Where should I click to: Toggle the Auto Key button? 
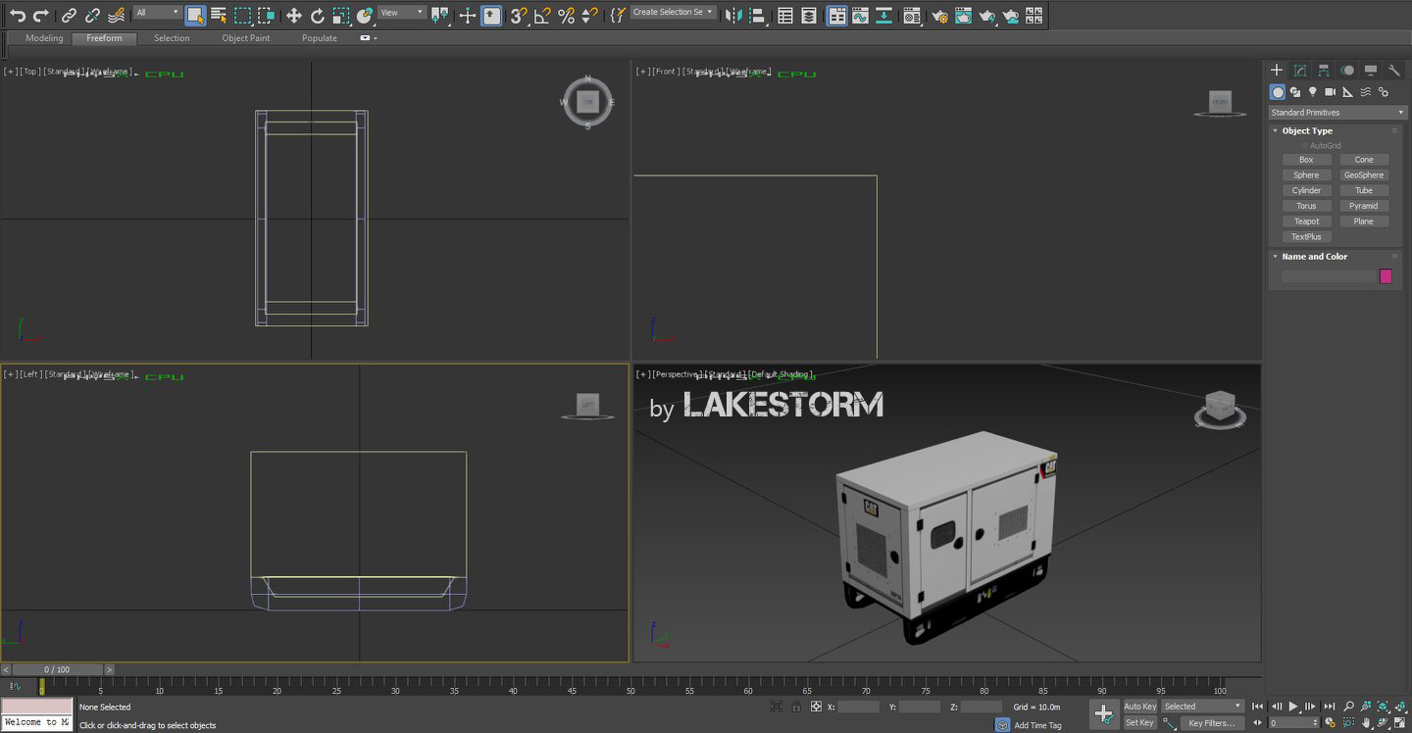coord(1139,707)
